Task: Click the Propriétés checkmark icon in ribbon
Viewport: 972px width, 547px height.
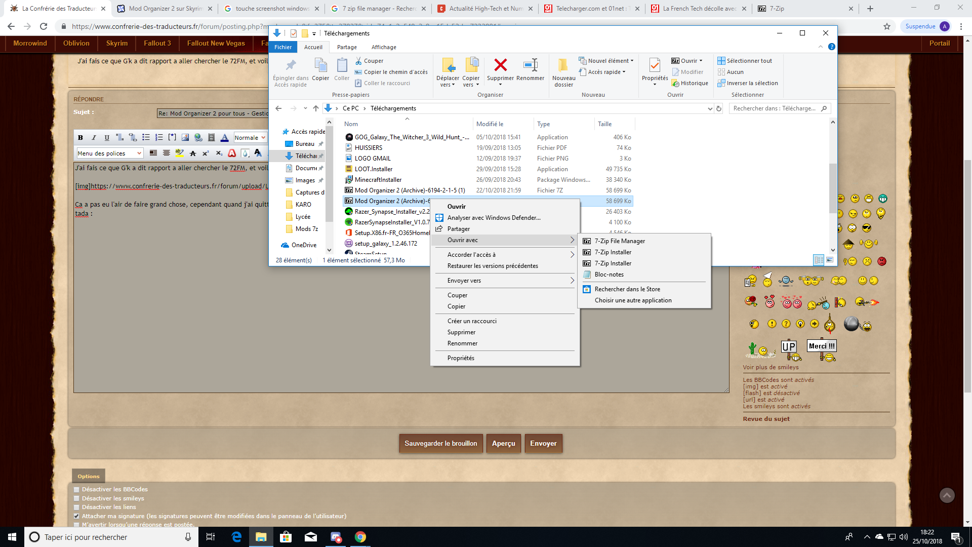Action: 655,65
